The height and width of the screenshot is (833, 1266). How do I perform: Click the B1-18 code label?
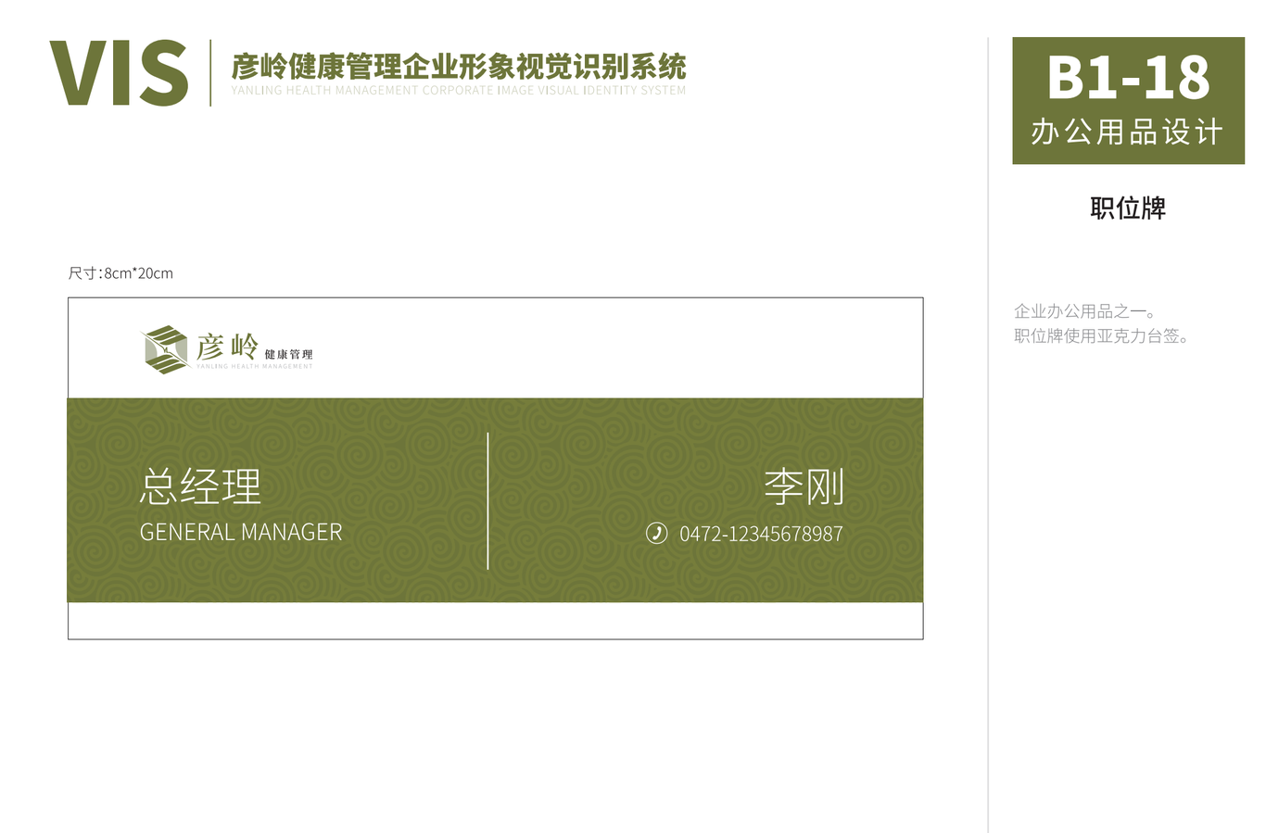(x=1128, y=78)
